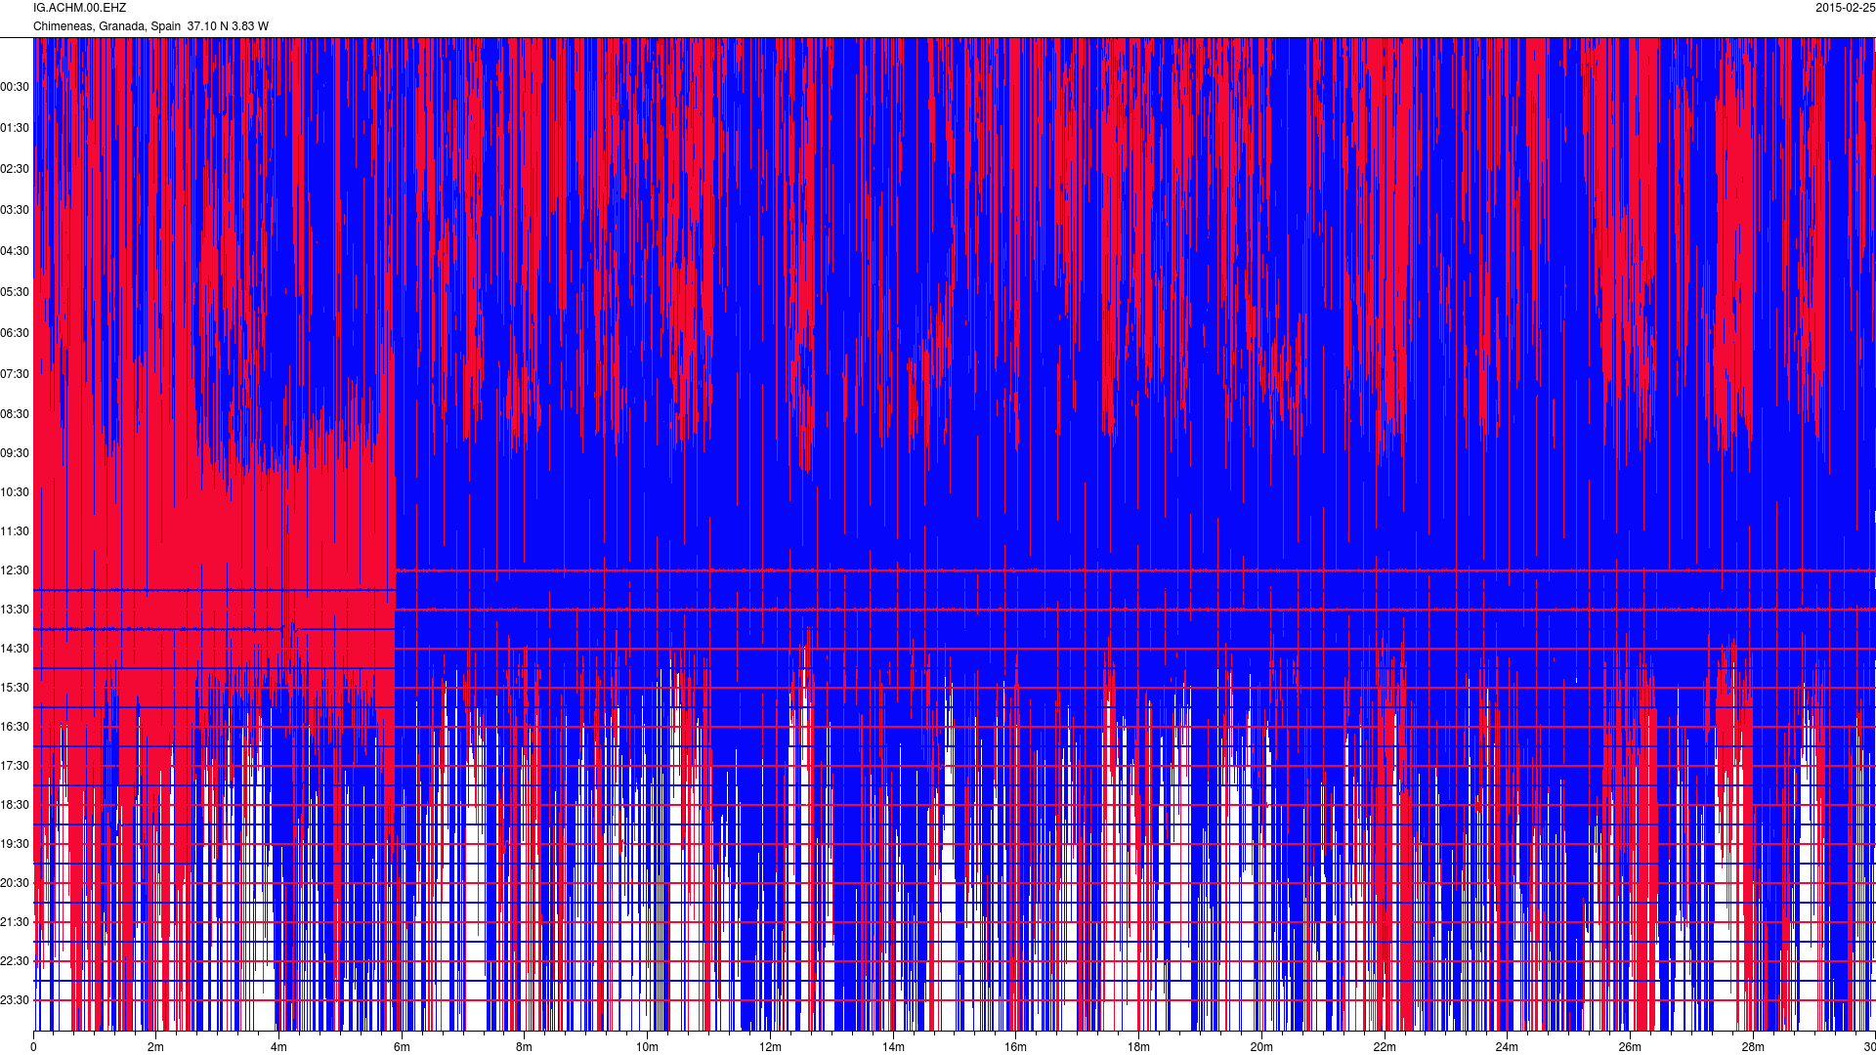Image resolution: width=1876 pixels, height=1055 pixels.
Task: Click the 12:30 time label
Action: [x=15, y=570]
